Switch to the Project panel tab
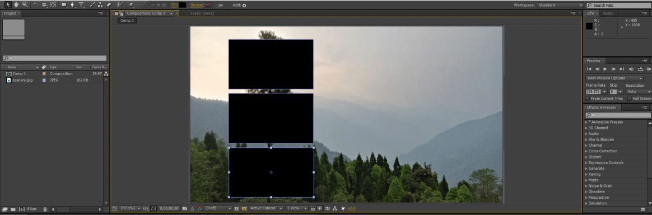652x215 pixels. coord(10,13)
